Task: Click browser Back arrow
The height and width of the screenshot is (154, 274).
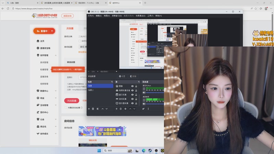Action: click(3, 8)
